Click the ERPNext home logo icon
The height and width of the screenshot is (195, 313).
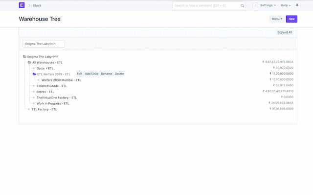click(22, 5)
